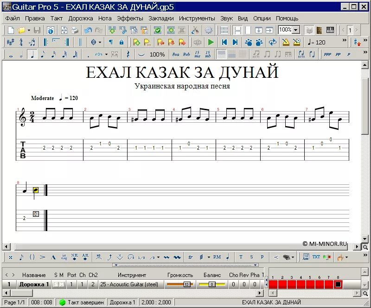Set the key signature with the sharps icon

point(10,42)
